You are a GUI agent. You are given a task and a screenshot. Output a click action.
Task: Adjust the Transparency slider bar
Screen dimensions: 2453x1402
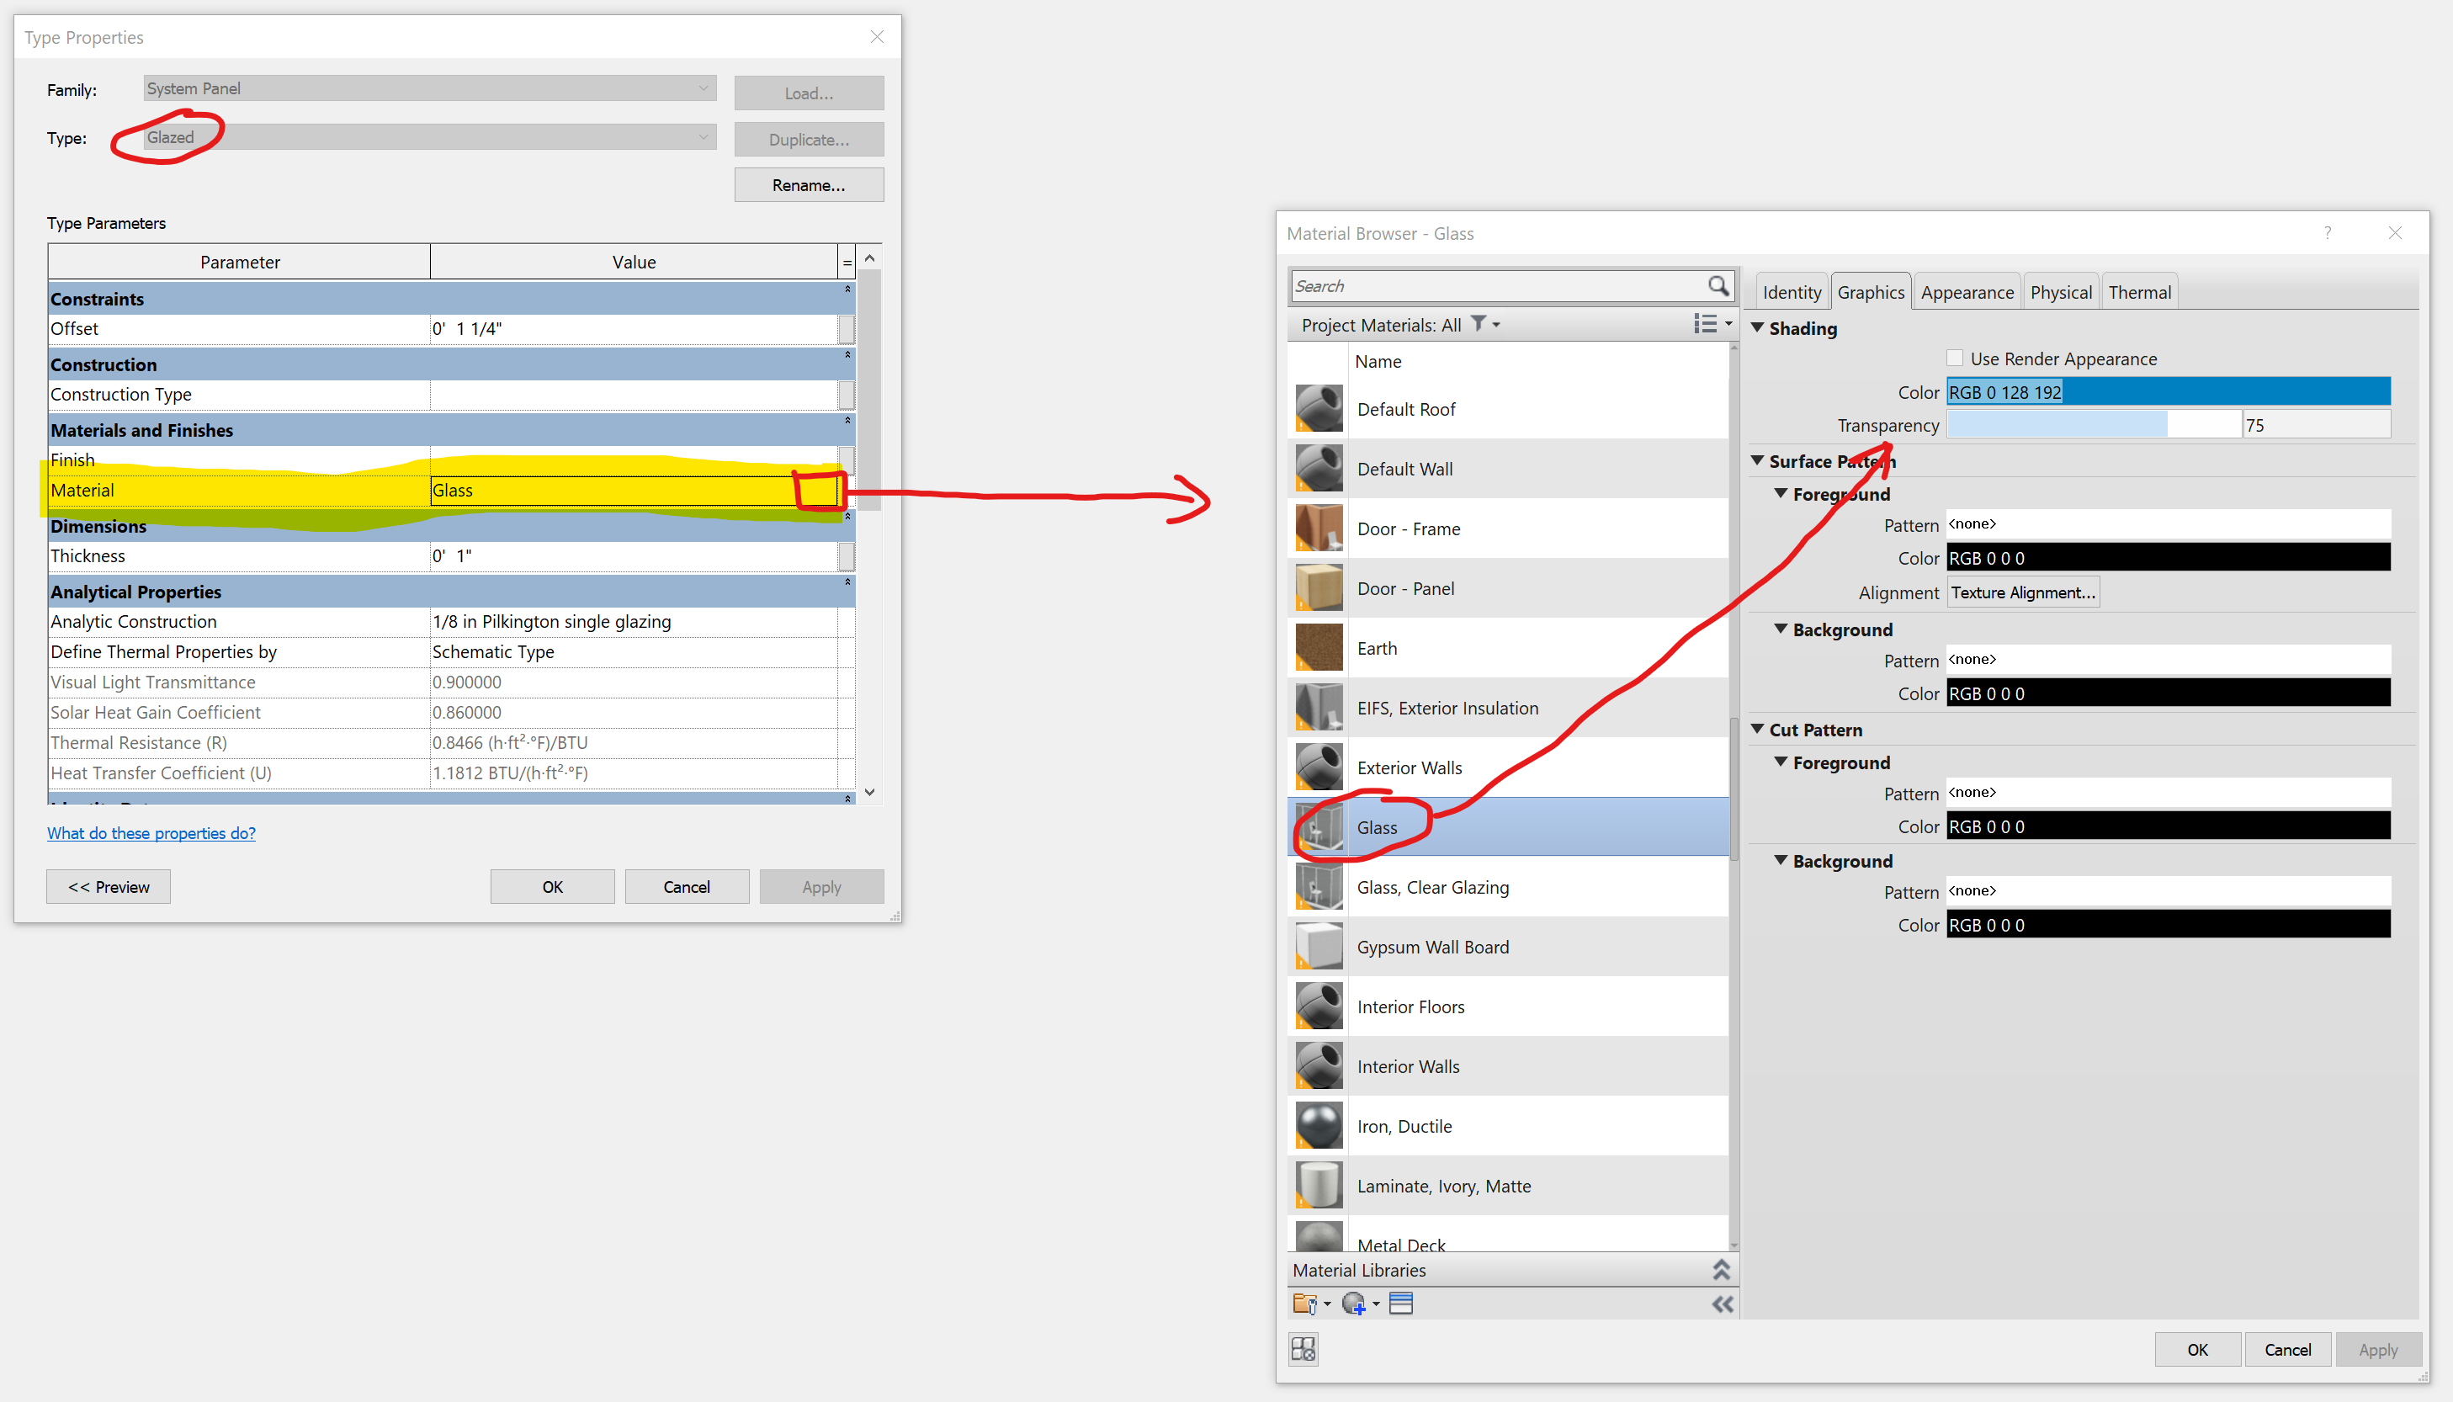click(2093, 425)
